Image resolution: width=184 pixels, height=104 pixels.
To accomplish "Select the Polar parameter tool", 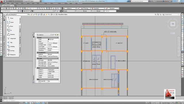I will point(10,26).
